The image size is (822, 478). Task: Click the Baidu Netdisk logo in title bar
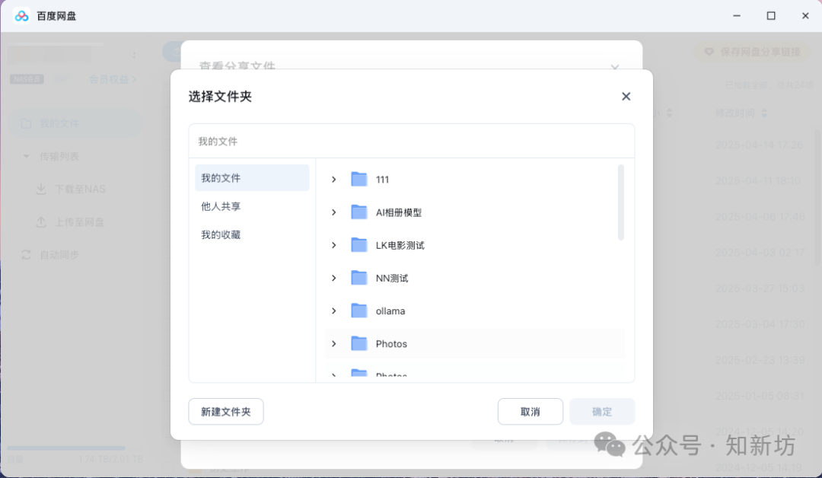pyautogui.click(x=21, y=15)
